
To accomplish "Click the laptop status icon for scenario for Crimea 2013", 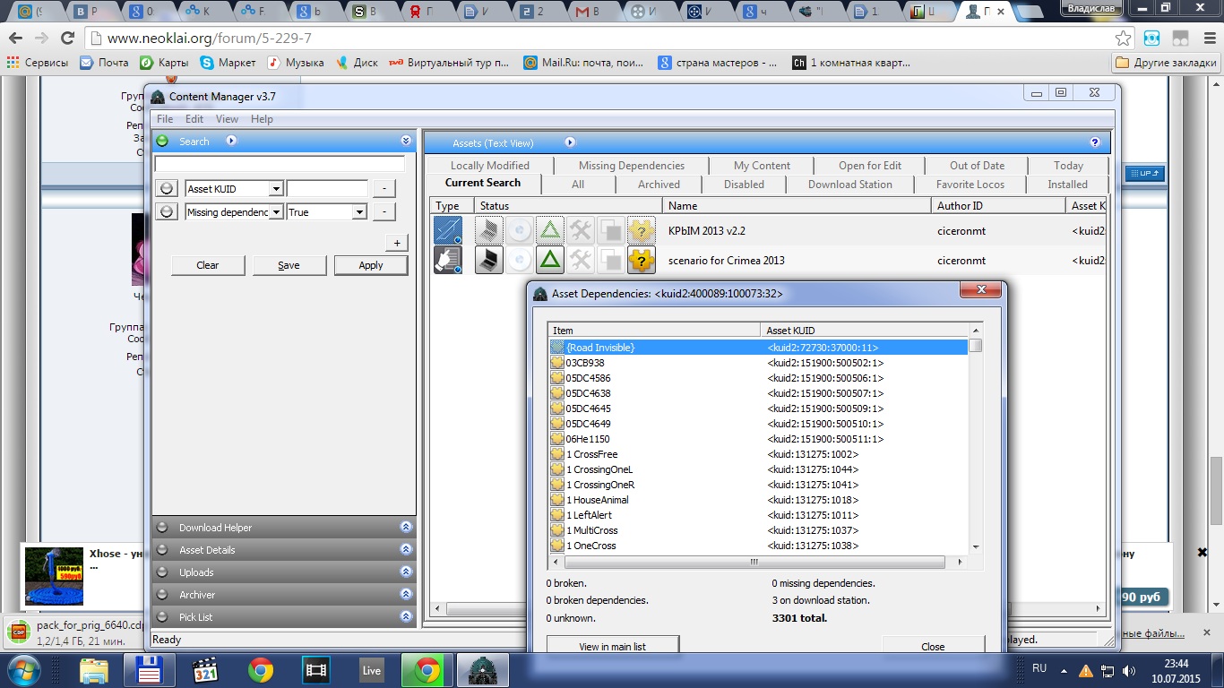I will coord(488,261).
